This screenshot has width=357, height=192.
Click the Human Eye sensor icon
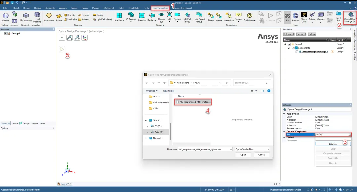[161, 17]
